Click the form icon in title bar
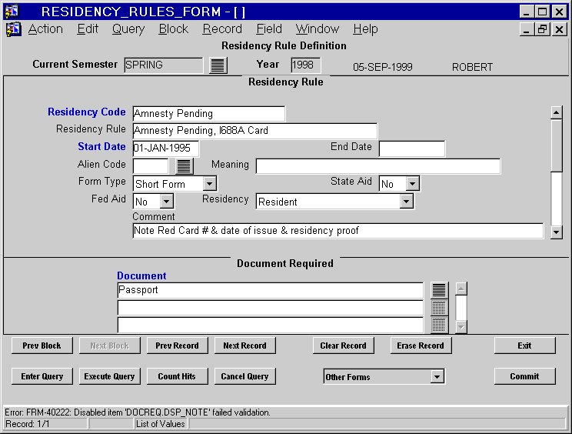This screenshot has height=434, width=572. coord(12,12)
